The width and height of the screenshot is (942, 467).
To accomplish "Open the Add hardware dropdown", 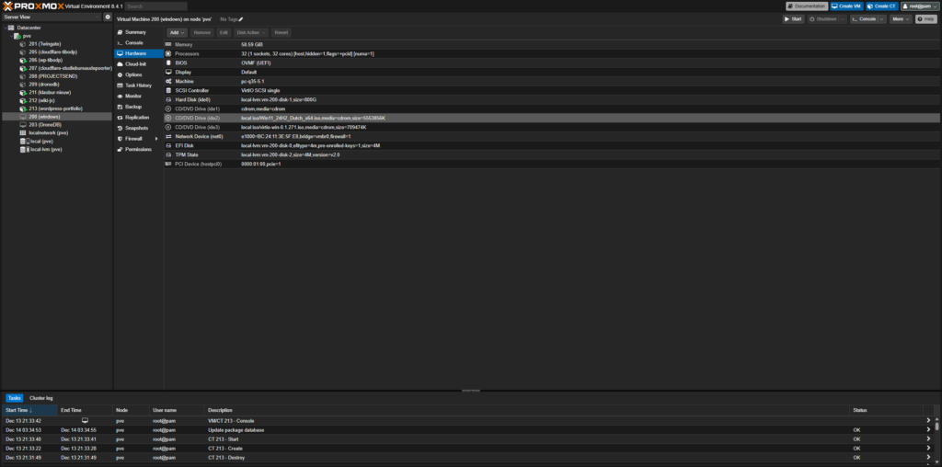I will [x=178, y=32].
